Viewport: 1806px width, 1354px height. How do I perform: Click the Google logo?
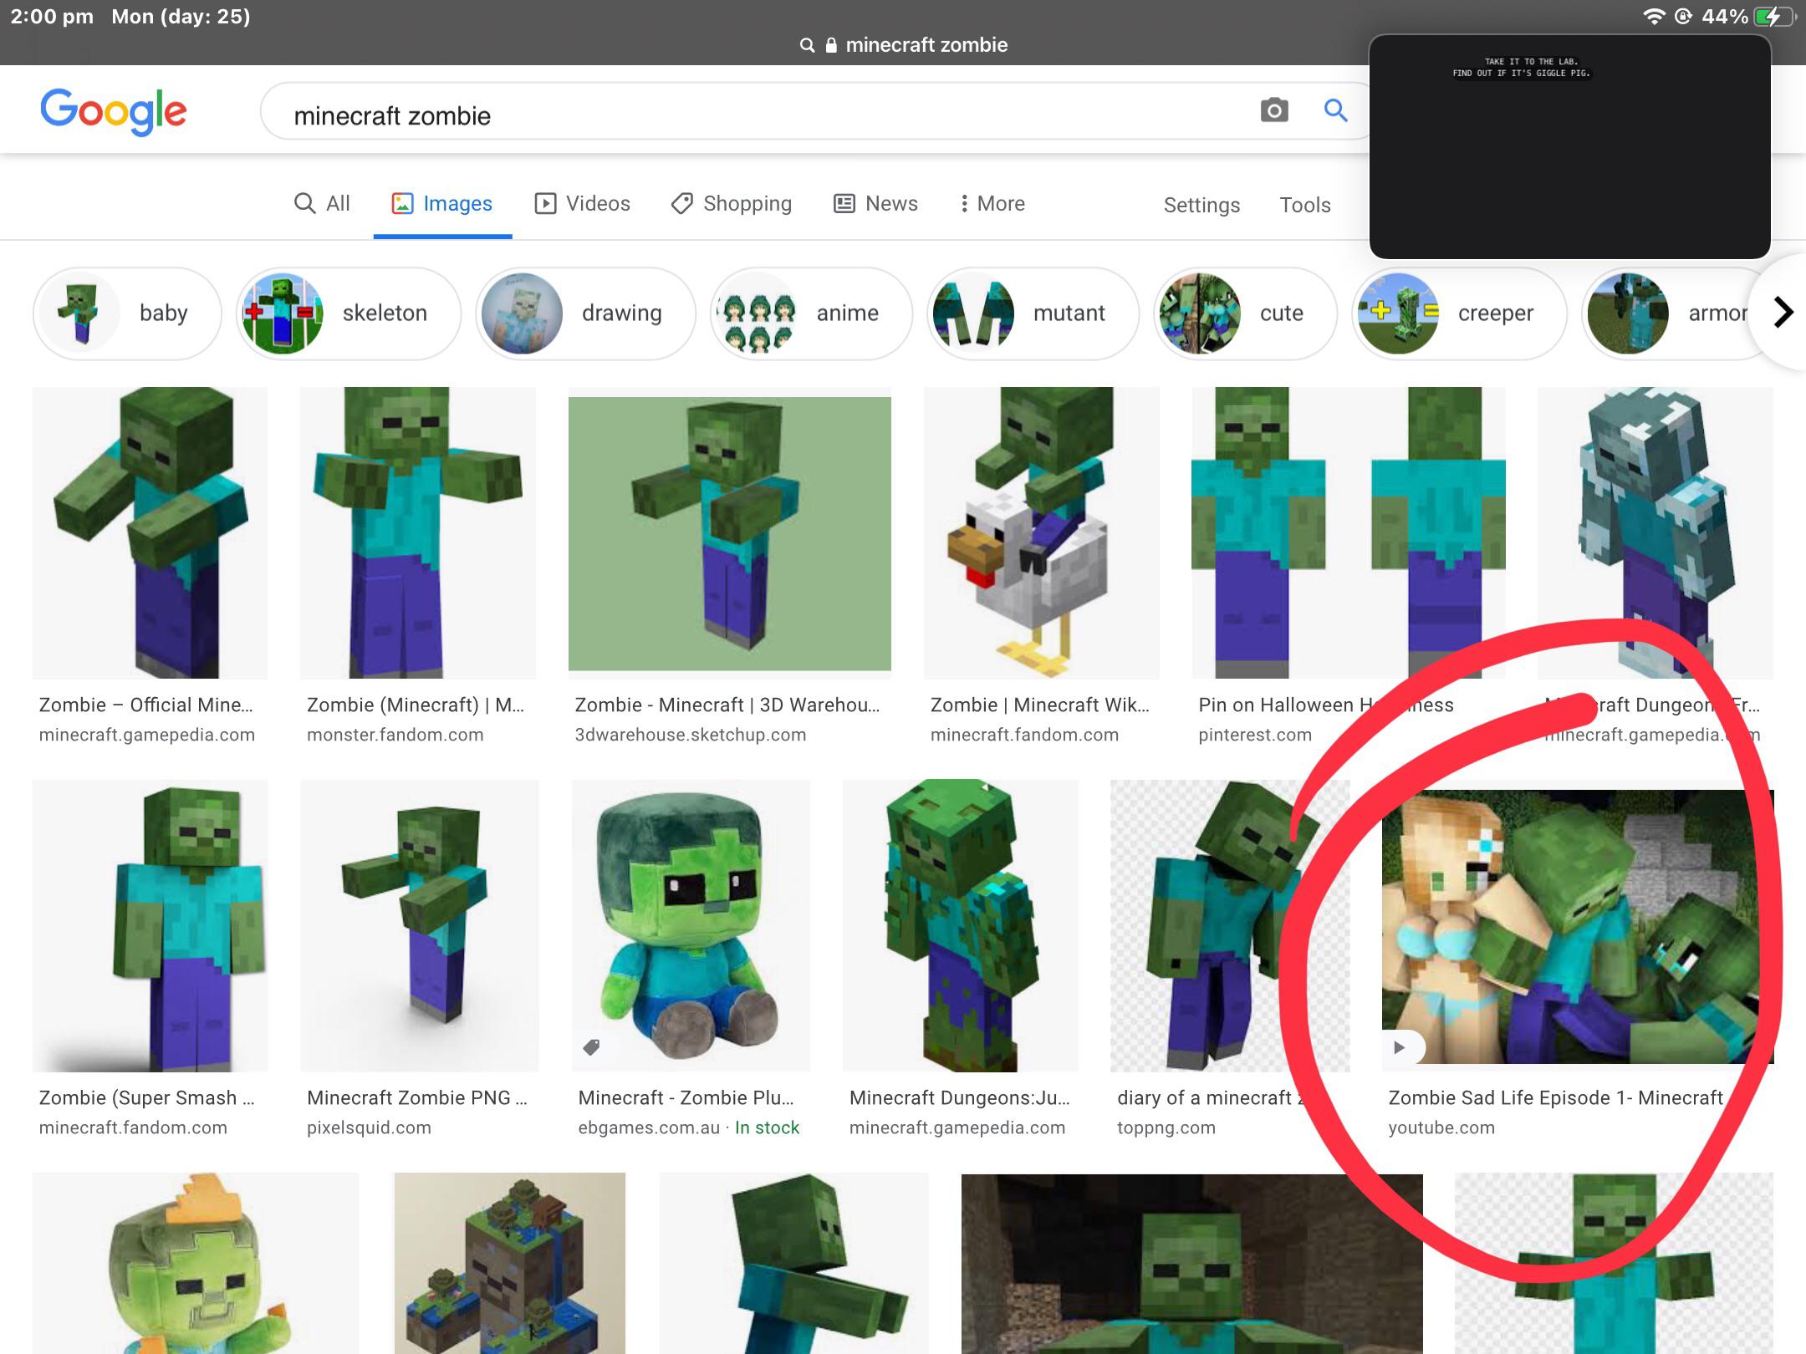point(114,111)
